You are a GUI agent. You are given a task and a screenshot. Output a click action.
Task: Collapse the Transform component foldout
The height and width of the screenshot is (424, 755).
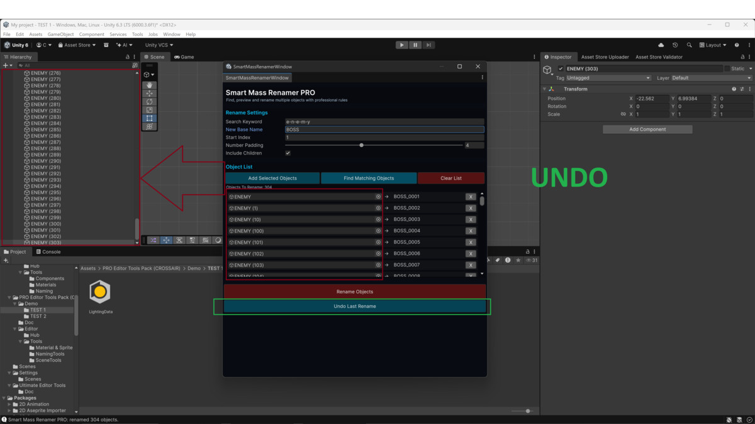click(545, 89)
